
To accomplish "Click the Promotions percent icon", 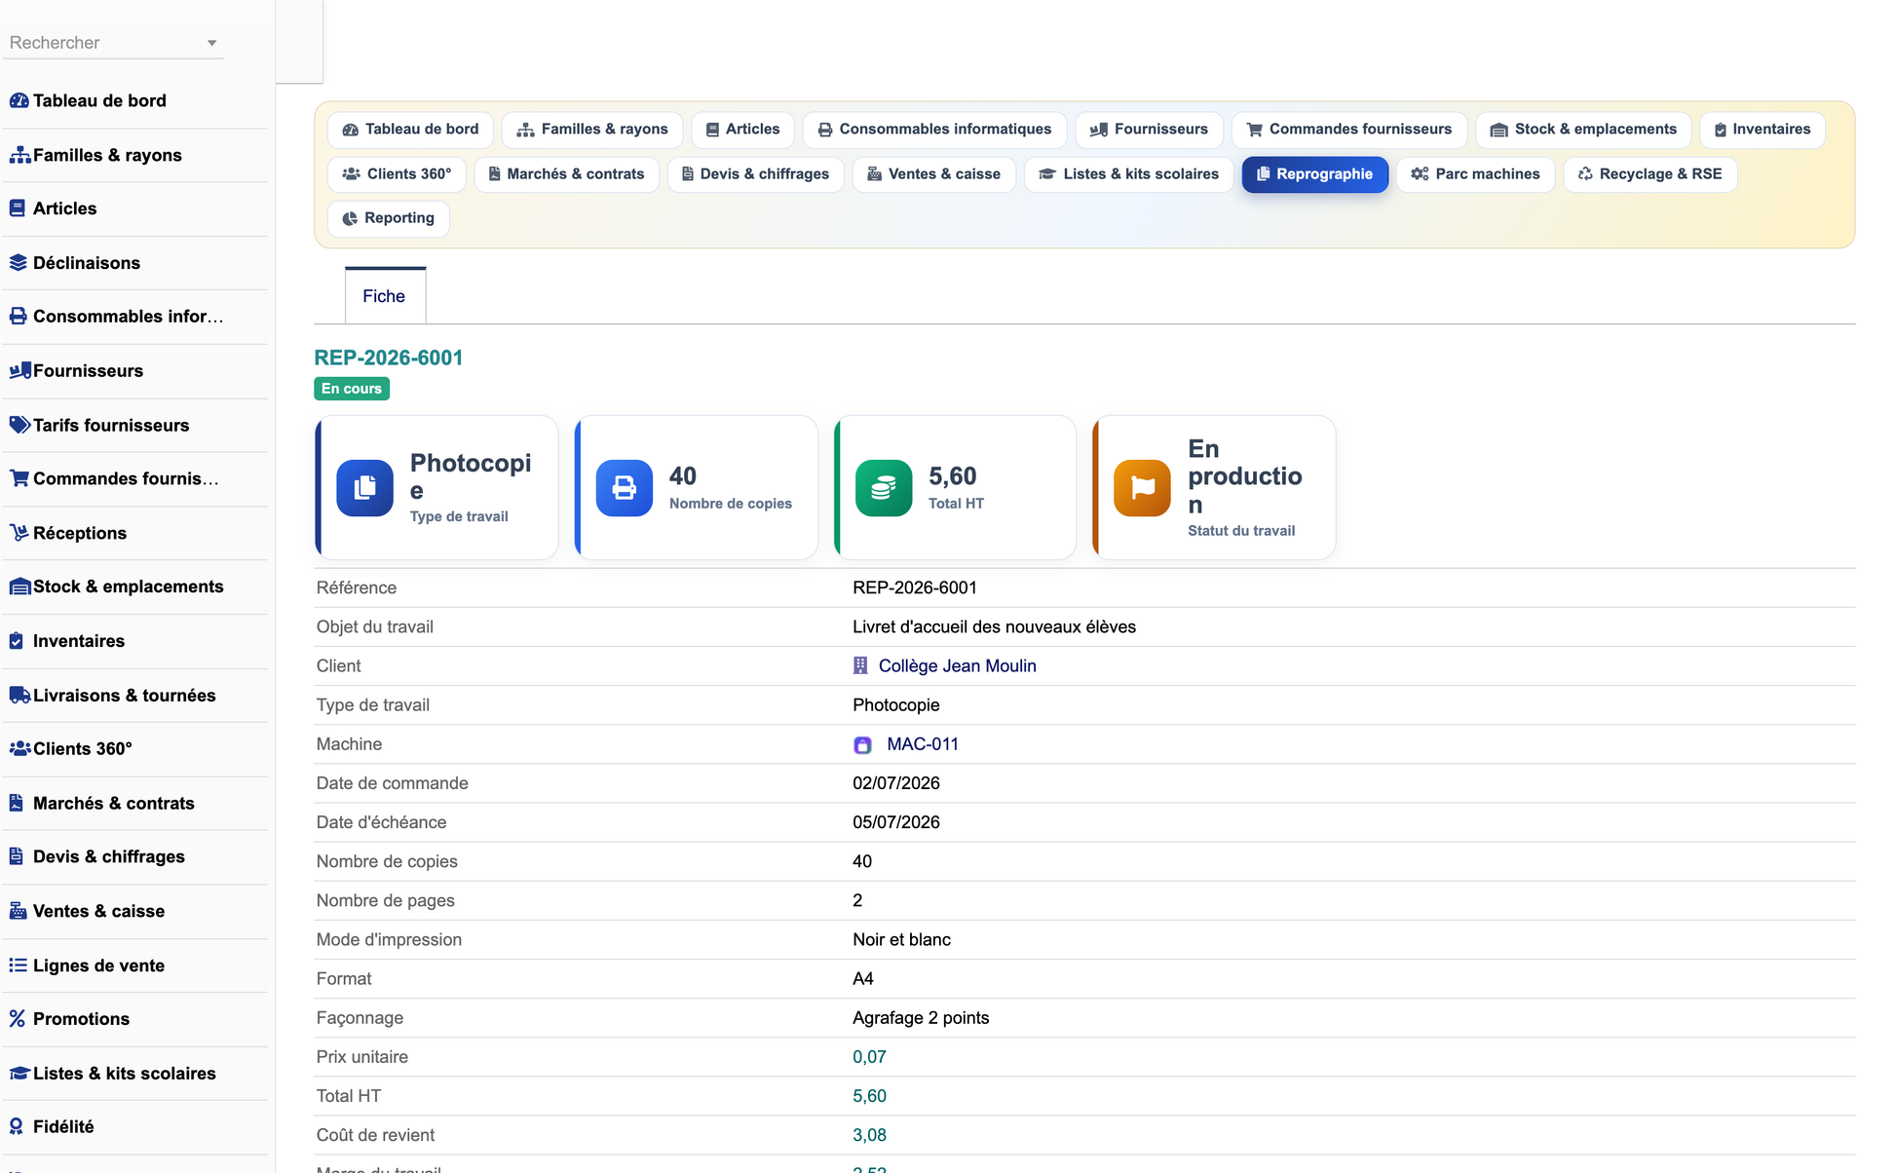I will pos(17,1019).
